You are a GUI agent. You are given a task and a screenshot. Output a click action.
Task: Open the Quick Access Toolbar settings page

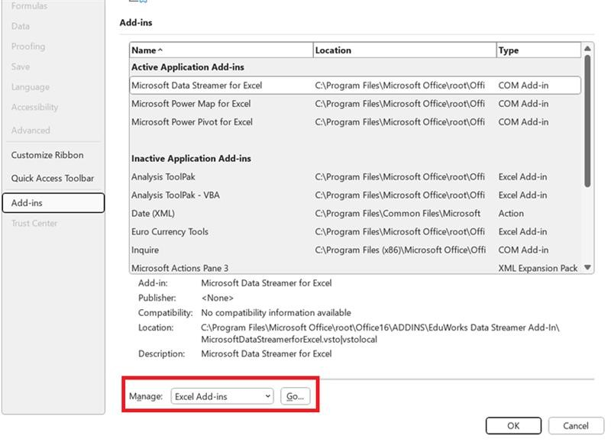pyautogui.click(x=50, y=178)
